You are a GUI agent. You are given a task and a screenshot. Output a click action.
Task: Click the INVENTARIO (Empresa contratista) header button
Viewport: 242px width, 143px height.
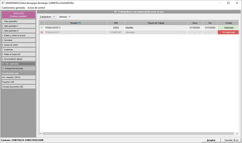18,15
